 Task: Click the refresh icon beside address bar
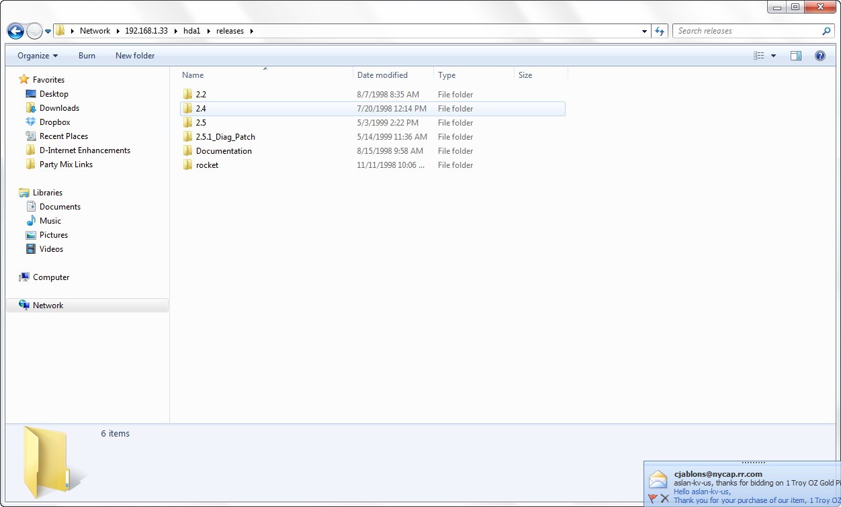pos(660,31)
